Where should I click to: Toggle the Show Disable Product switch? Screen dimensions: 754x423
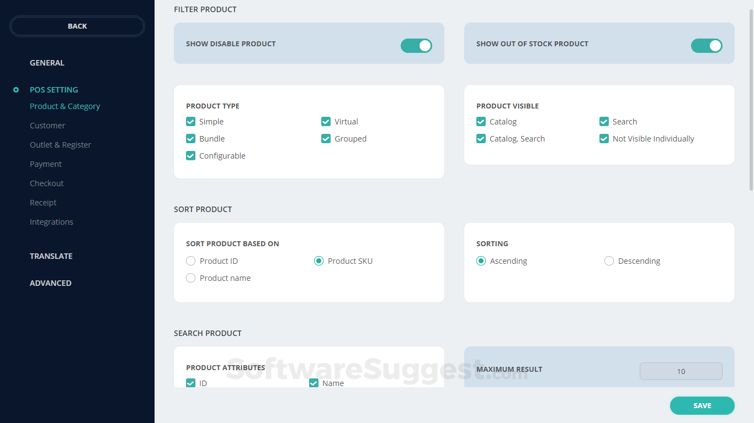point(416,46)
